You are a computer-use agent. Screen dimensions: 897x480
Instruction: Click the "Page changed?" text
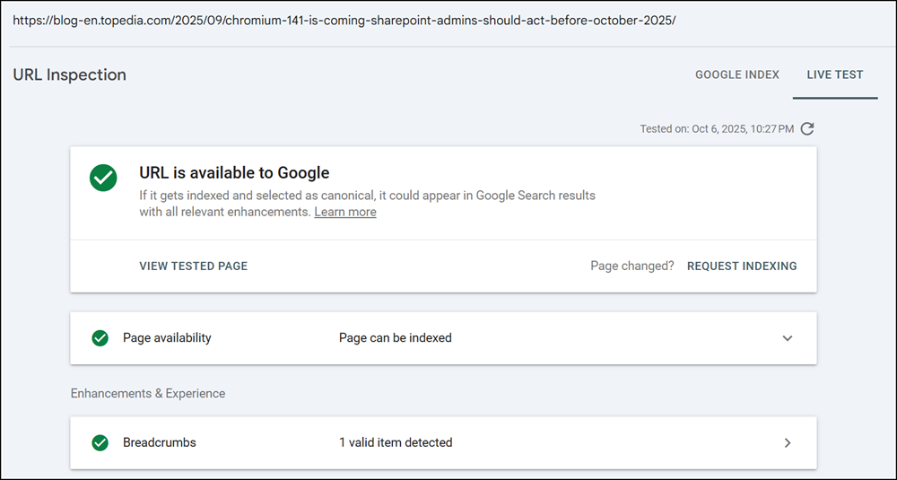631,266
